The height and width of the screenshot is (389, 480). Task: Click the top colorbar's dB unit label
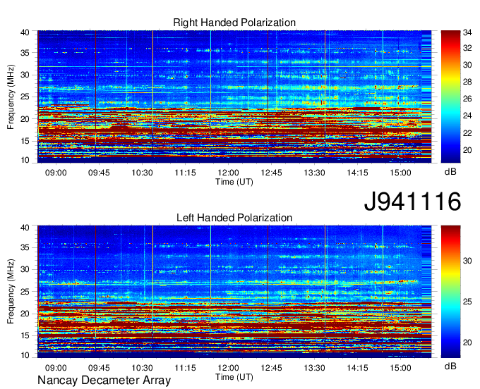click(x=450, y=172)
